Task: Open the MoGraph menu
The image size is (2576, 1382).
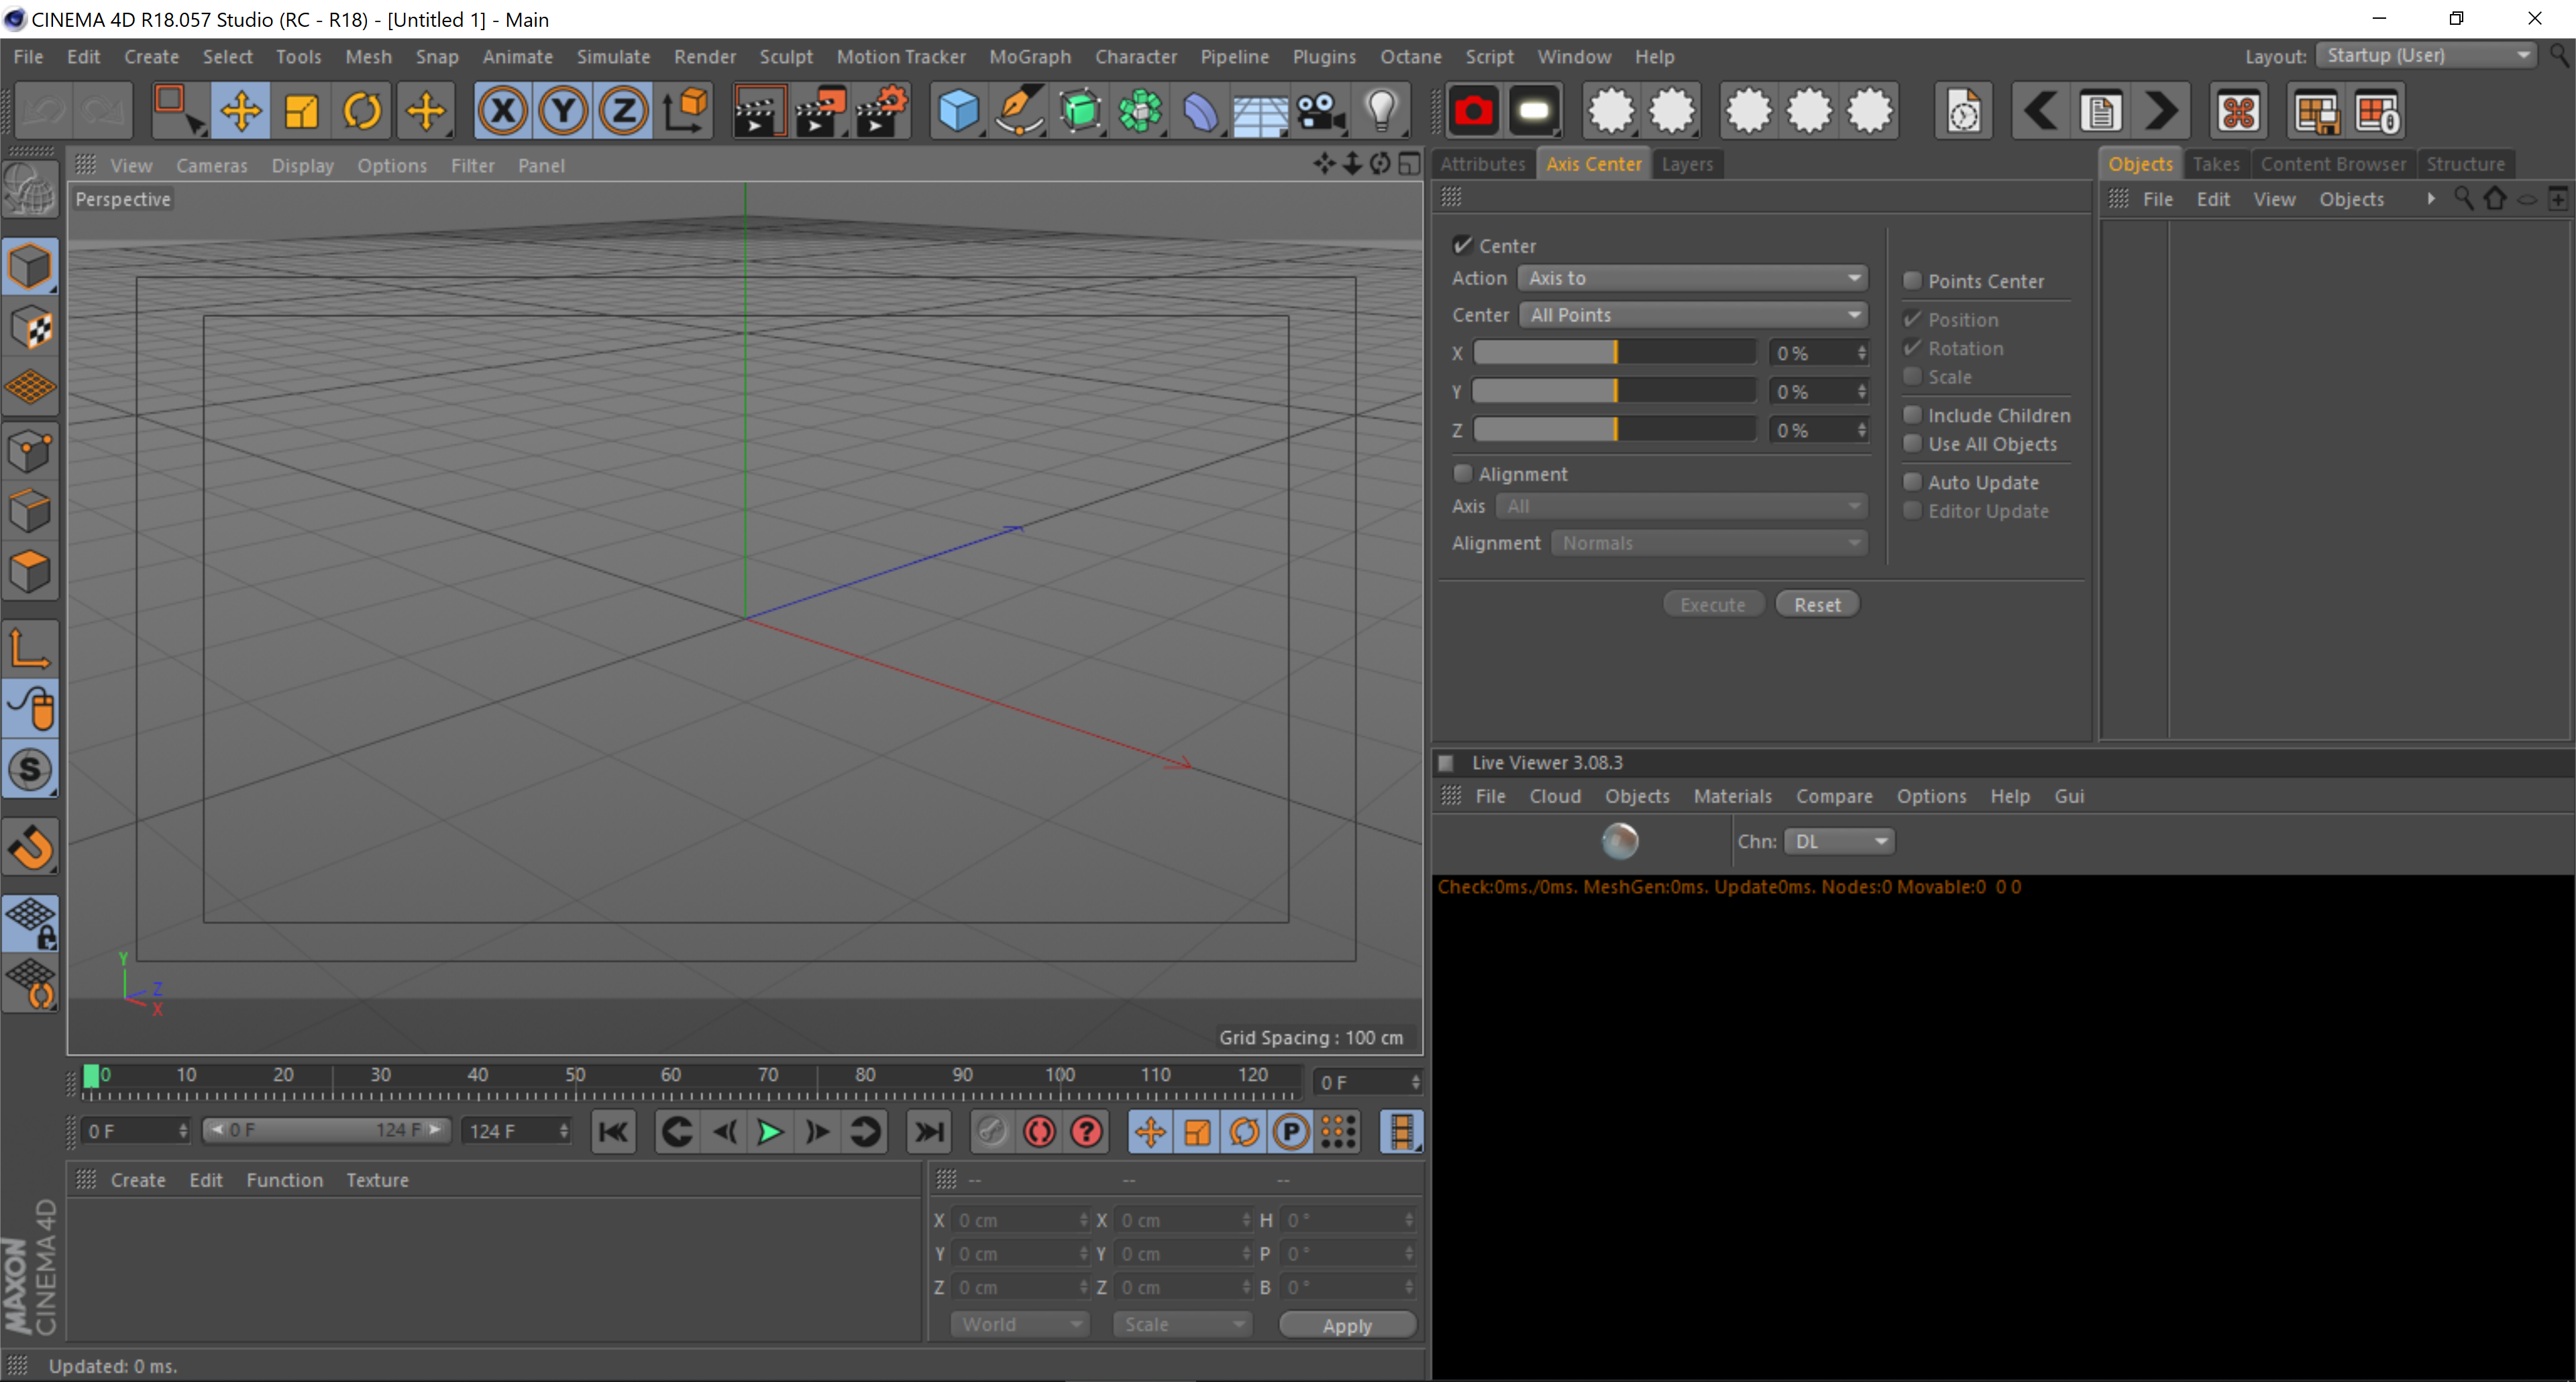Action: tap(1029, 57)
